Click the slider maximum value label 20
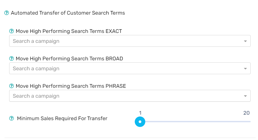258x140 pixels. click(x=246, y=113)
